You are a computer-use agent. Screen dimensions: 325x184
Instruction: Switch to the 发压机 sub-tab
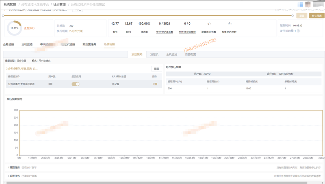pos(154,54)
